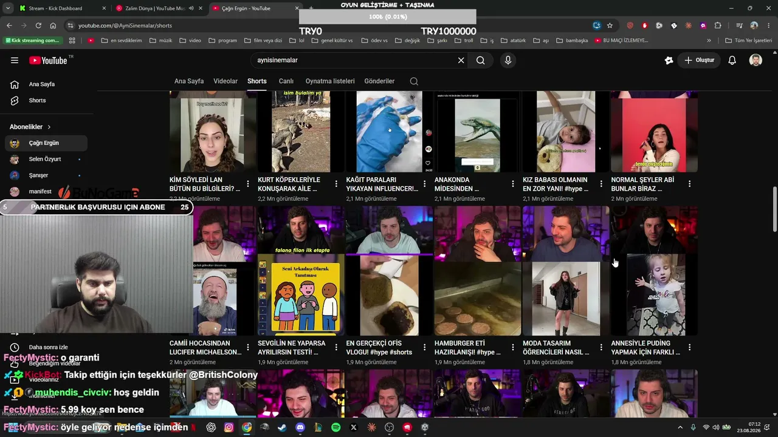Switch to the Ana Sayfa channel tab
This screenshot has width=778, height=437.
[x=189, y=81]
